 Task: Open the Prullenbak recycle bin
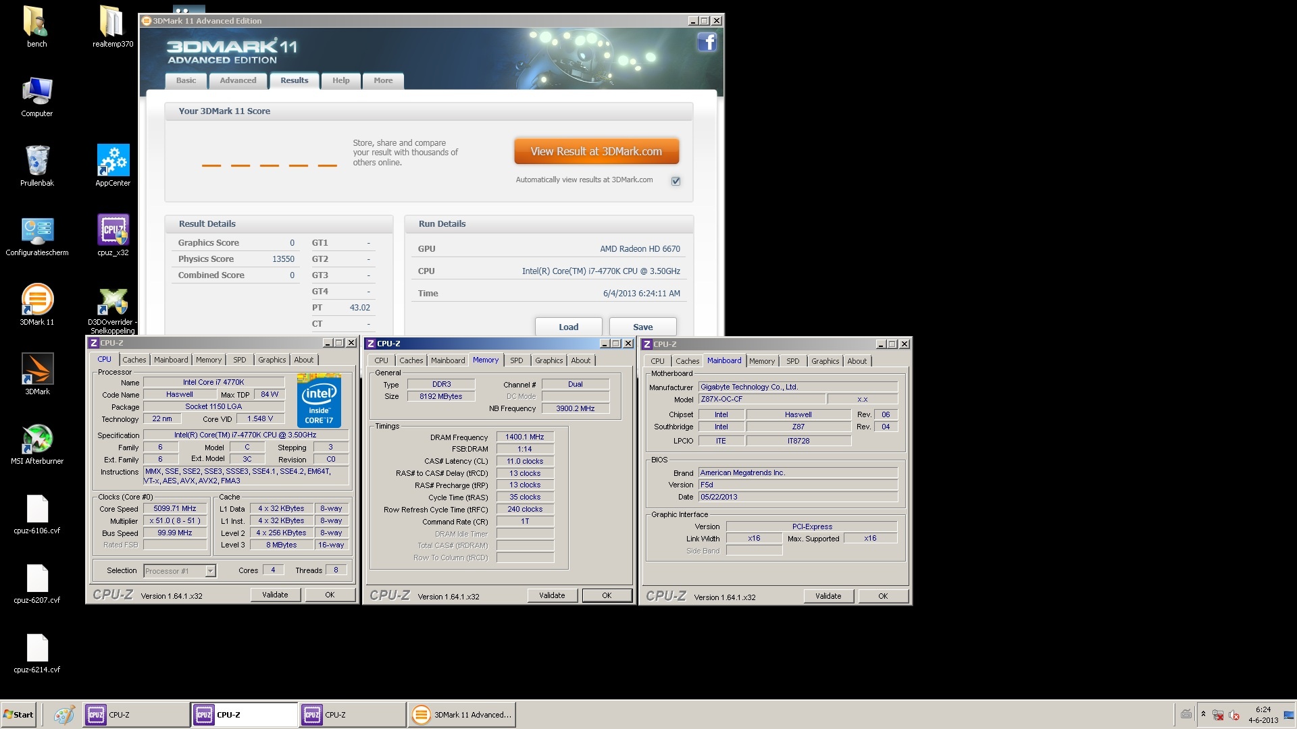[37, 161]
